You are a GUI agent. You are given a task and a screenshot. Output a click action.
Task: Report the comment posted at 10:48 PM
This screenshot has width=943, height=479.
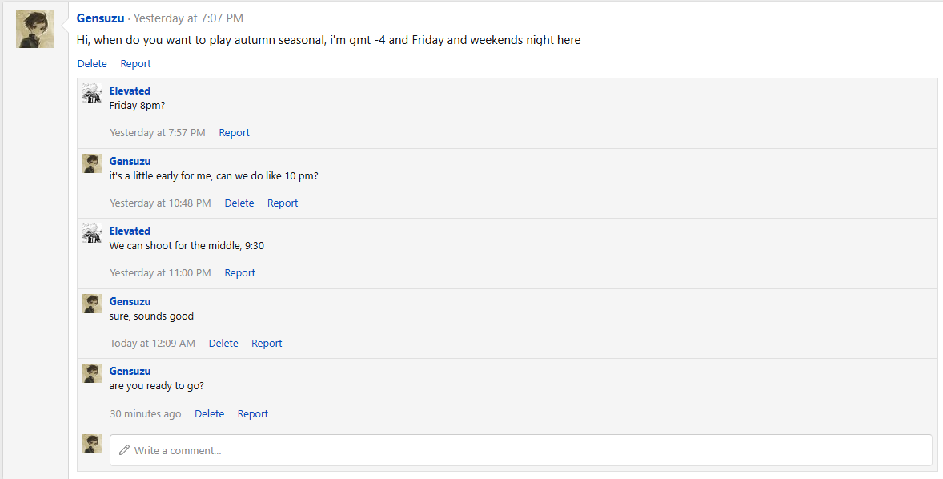click(x=282, y=203)
